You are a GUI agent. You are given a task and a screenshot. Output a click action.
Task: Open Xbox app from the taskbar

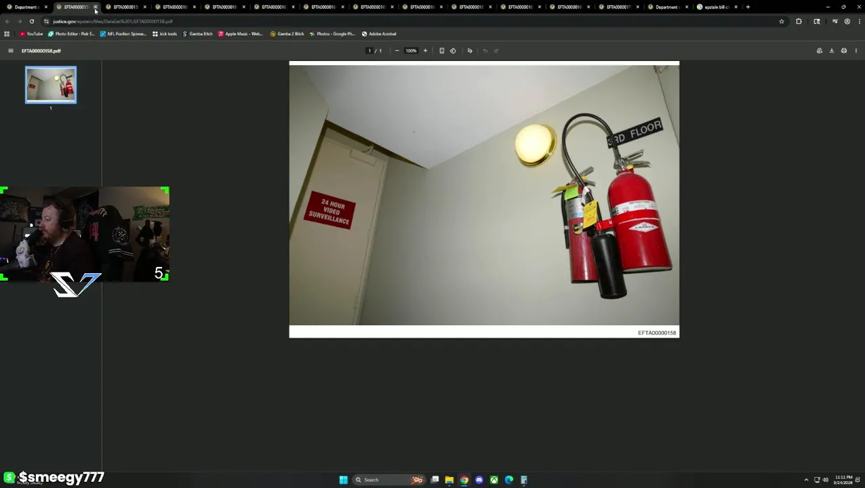click(x=494, y=480)
